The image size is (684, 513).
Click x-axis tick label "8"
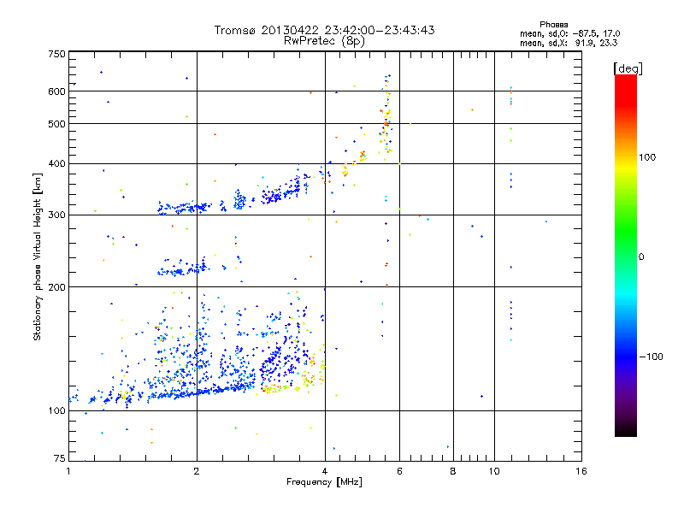[x=453, y=471]
